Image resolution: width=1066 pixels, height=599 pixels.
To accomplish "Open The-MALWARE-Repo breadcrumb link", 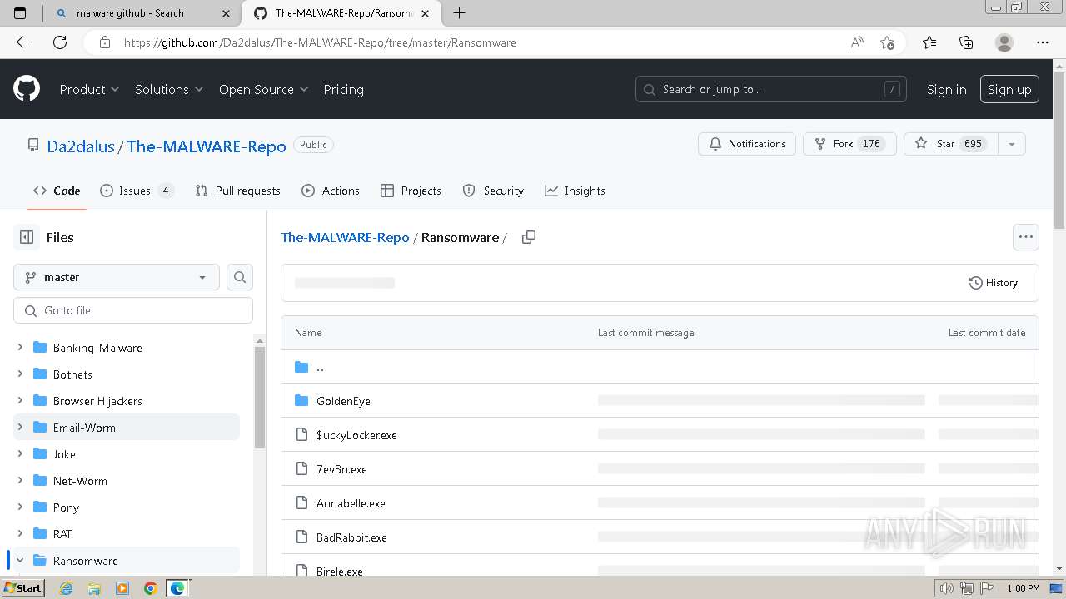I will tap(345, 237).
